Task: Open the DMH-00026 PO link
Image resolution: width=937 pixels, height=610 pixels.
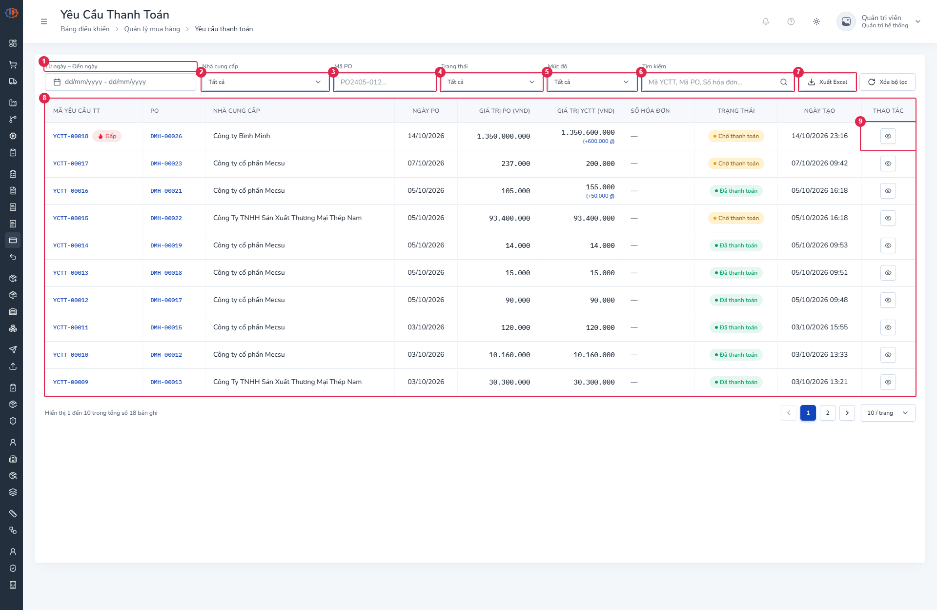Action: (x=166, y=136)
